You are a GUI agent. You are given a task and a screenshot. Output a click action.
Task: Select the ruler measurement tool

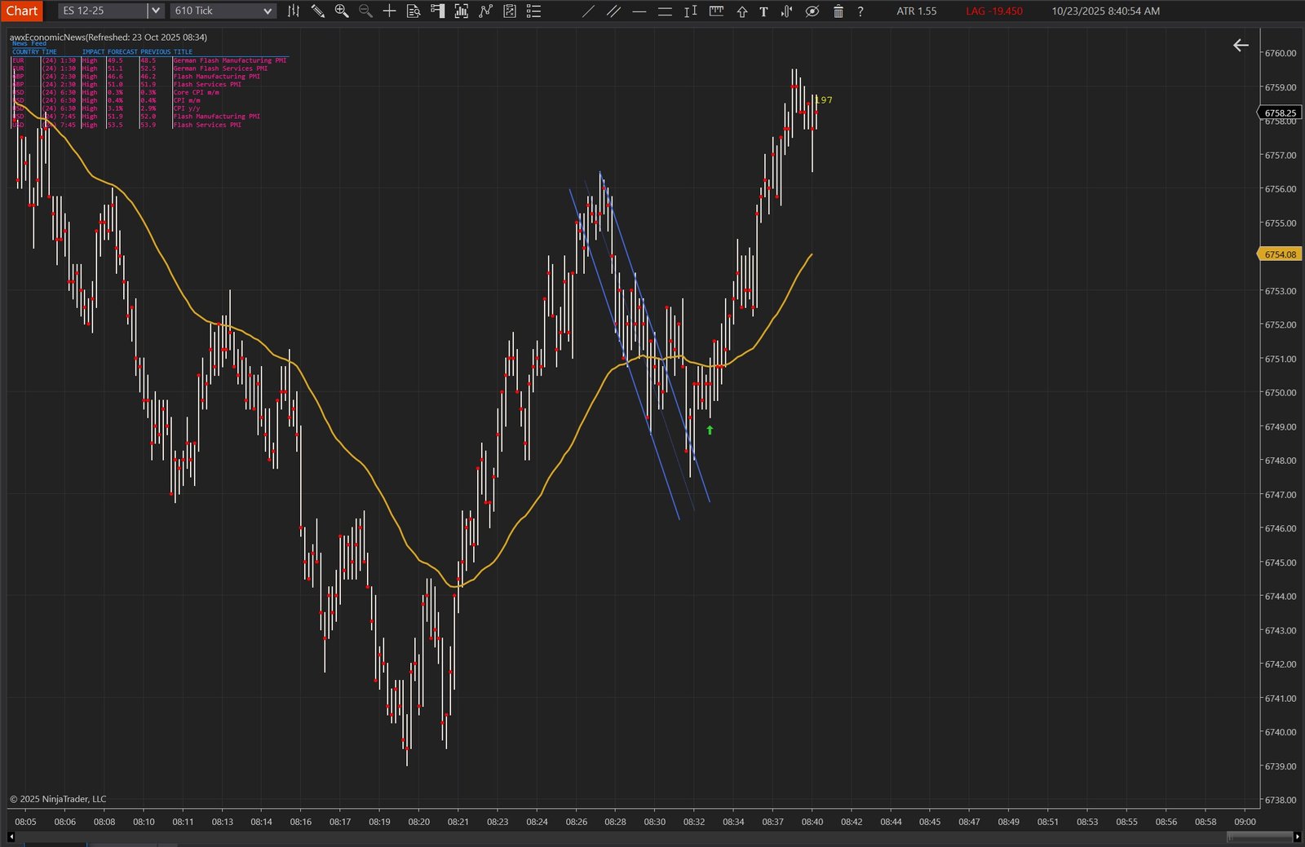[x=716, y=11]
